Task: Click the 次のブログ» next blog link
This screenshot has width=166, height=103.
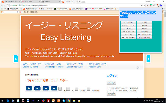Action: click(34, 12)
